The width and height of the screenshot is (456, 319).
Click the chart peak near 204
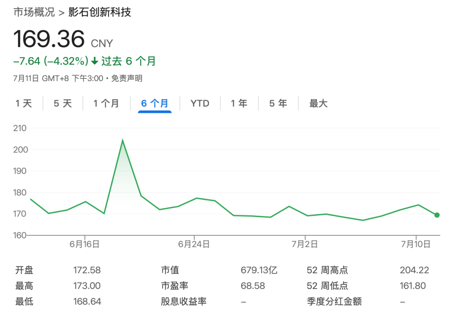point(122,141)
